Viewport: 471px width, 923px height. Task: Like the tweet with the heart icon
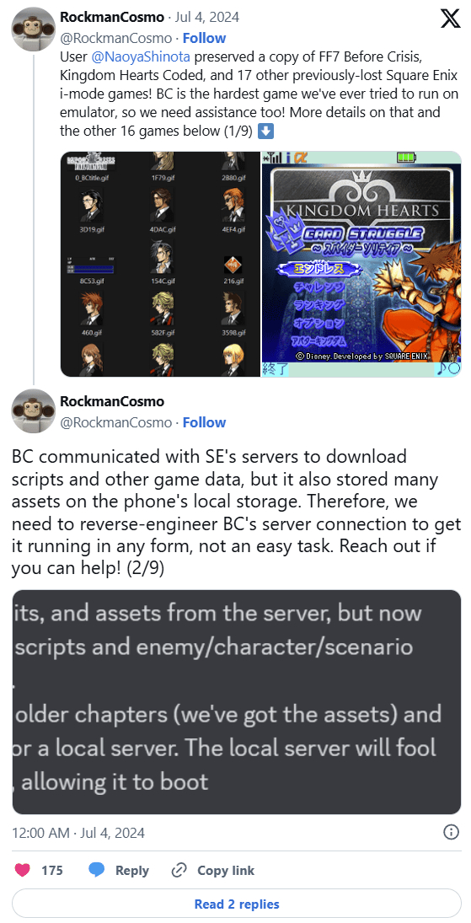point(23,870)
